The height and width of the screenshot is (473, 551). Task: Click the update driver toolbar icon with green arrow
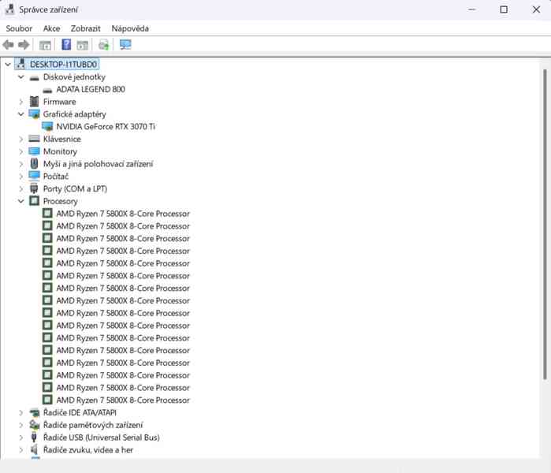[x=104, y=45]
